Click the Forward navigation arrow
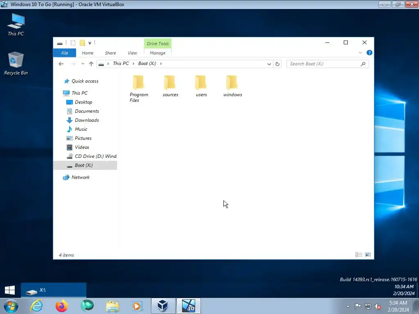The height and width of the screenshot is (314, 419). (x=73, y=64)
